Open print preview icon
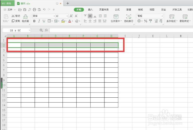The height and width of the screenshot is (130, 193). [39, 10]
